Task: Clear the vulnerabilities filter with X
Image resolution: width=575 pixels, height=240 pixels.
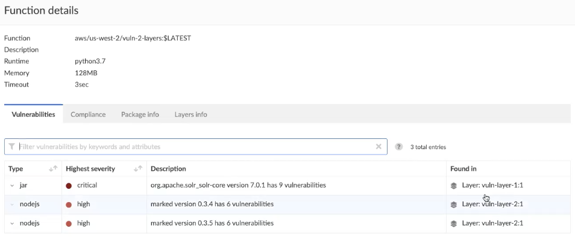Action: point(379,147)
